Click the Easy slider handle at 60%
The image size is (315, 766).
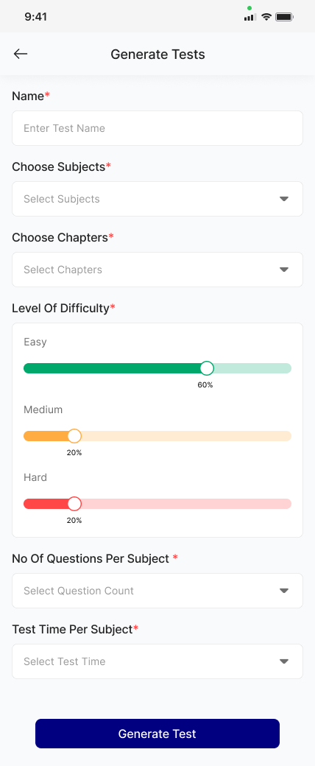pyautogui.click(x=207, y=368)
